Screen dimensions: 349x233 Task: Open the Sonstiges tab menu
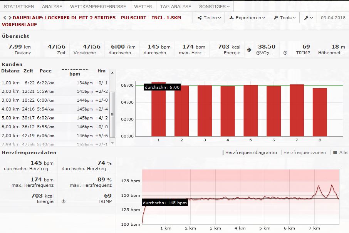click(214, 7)
